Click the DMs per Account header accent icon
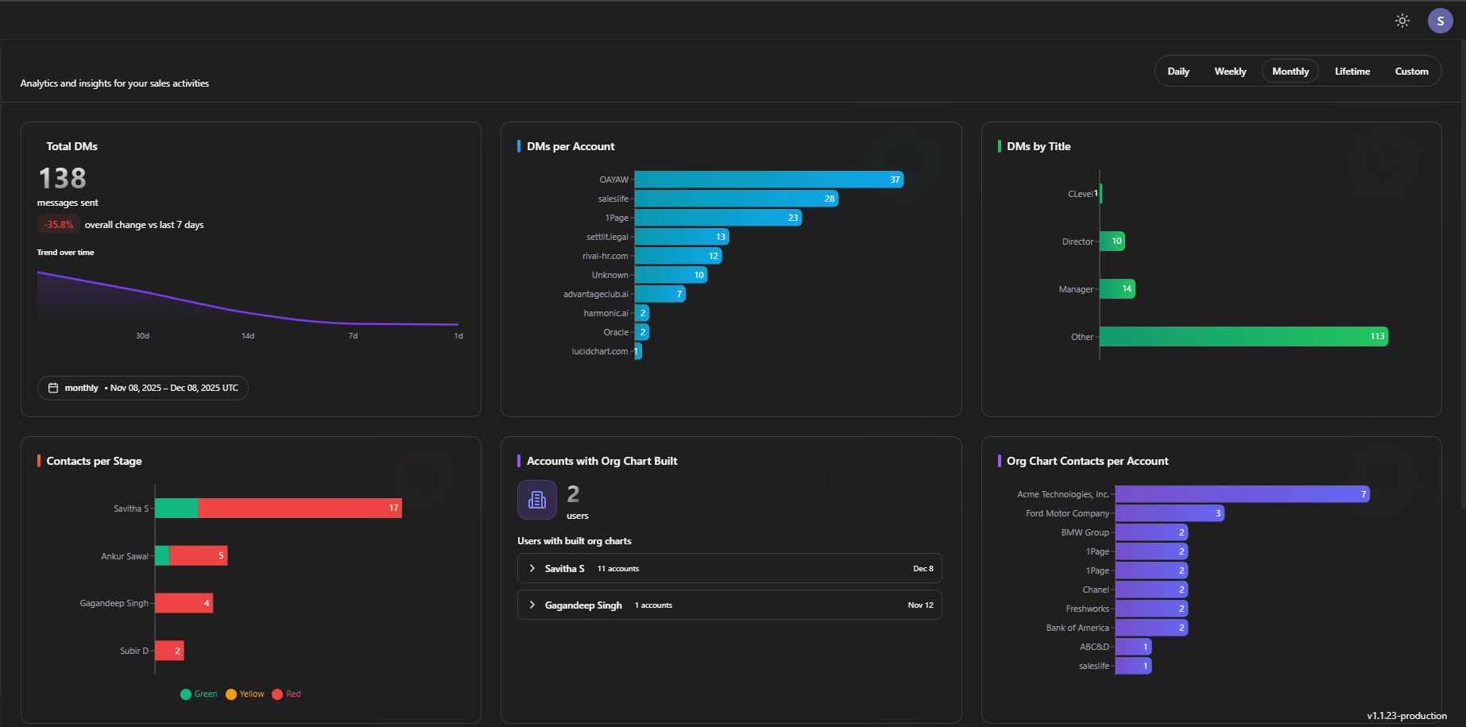 518,146
